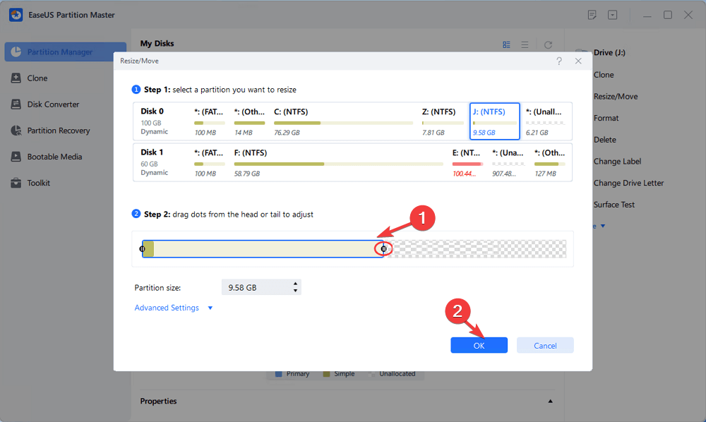The height and width of the screenshot is (422, 706).
Task: Select the F: (NTFS) partition
Action: [339, 162]
